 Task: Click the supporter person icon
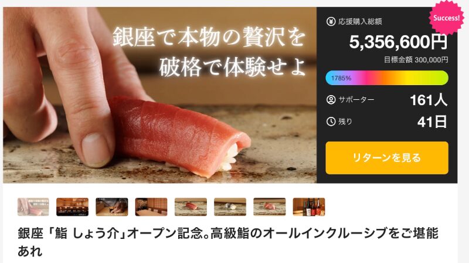coord(331,99)
